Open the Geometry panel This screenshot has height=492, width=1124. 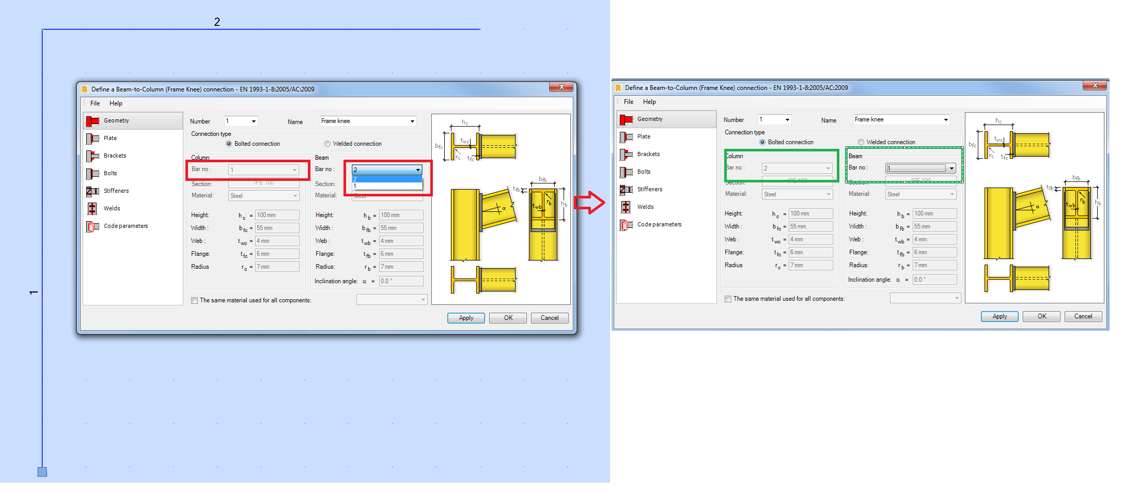[116, 120]
